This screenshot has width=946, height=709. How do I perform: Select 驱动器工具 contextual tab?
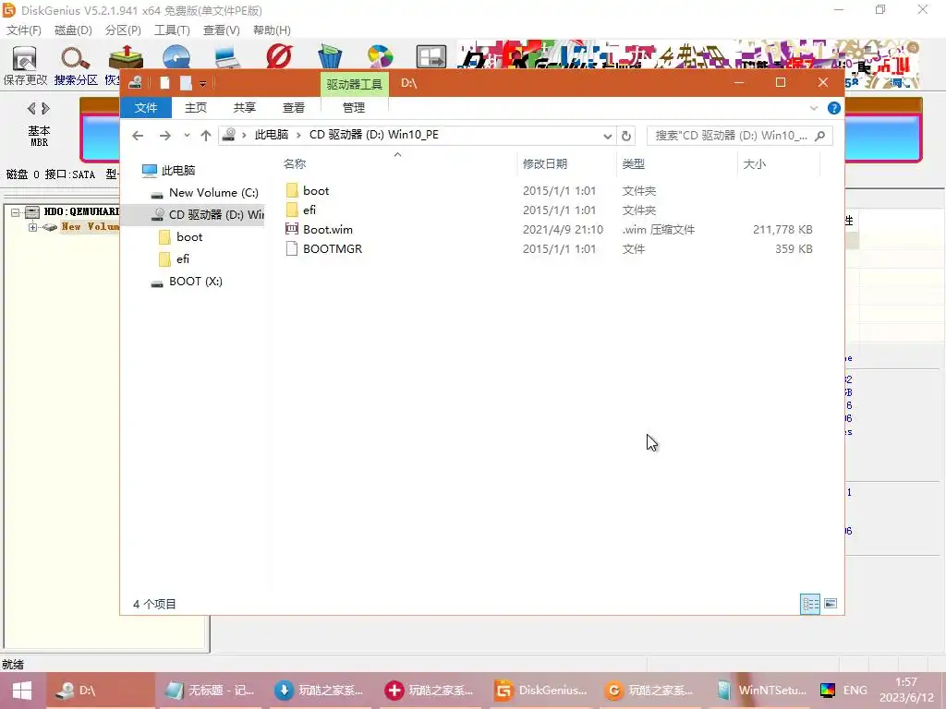[x=354, y=84]
